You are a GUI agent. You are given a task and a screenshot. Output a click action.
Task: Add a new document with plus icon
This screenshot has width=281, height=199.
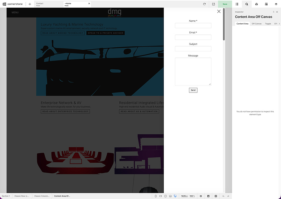pos(30,4)
